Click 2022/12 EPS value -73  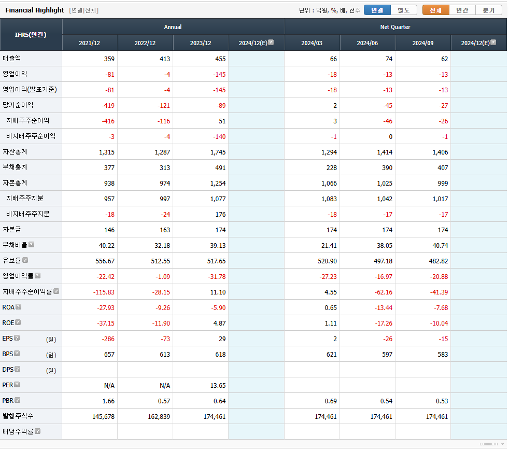[x=165, y=339]
